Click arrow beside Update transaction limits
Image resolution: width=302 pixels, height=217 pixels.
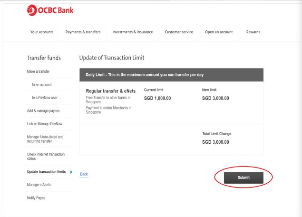click(71, 171)
